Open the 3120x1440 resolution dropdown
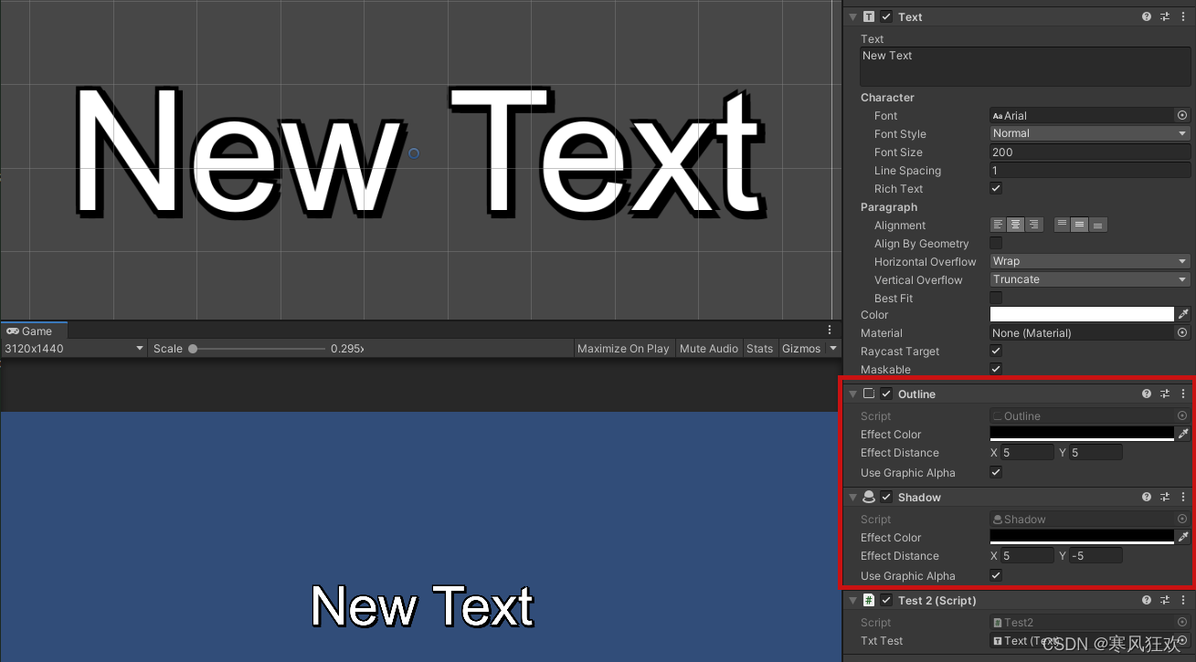Screen dimensions: 1196x662 pyautogui.click(x=74, y=348)
